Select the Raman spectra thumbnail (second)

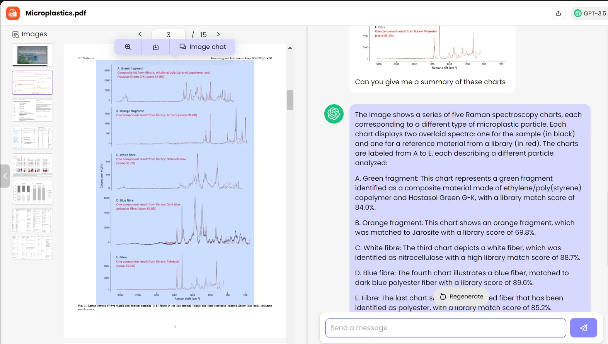[x=32, y=83]
